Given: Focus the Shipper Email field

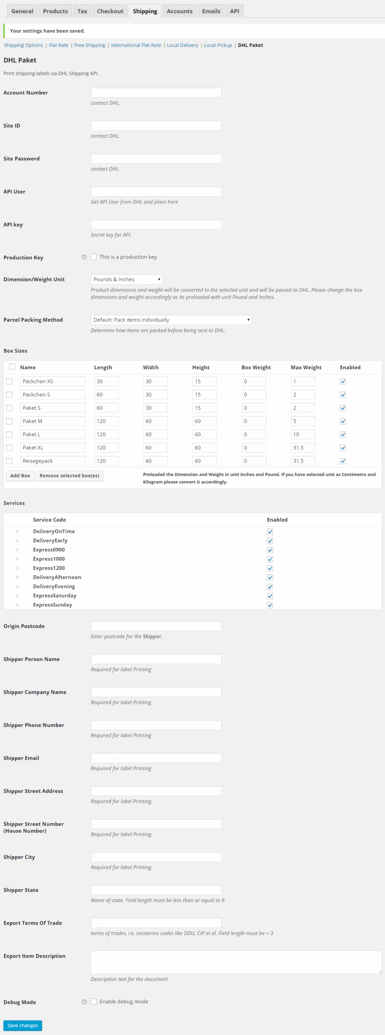Looking at the screenshot, I should [x=156, y=758].
